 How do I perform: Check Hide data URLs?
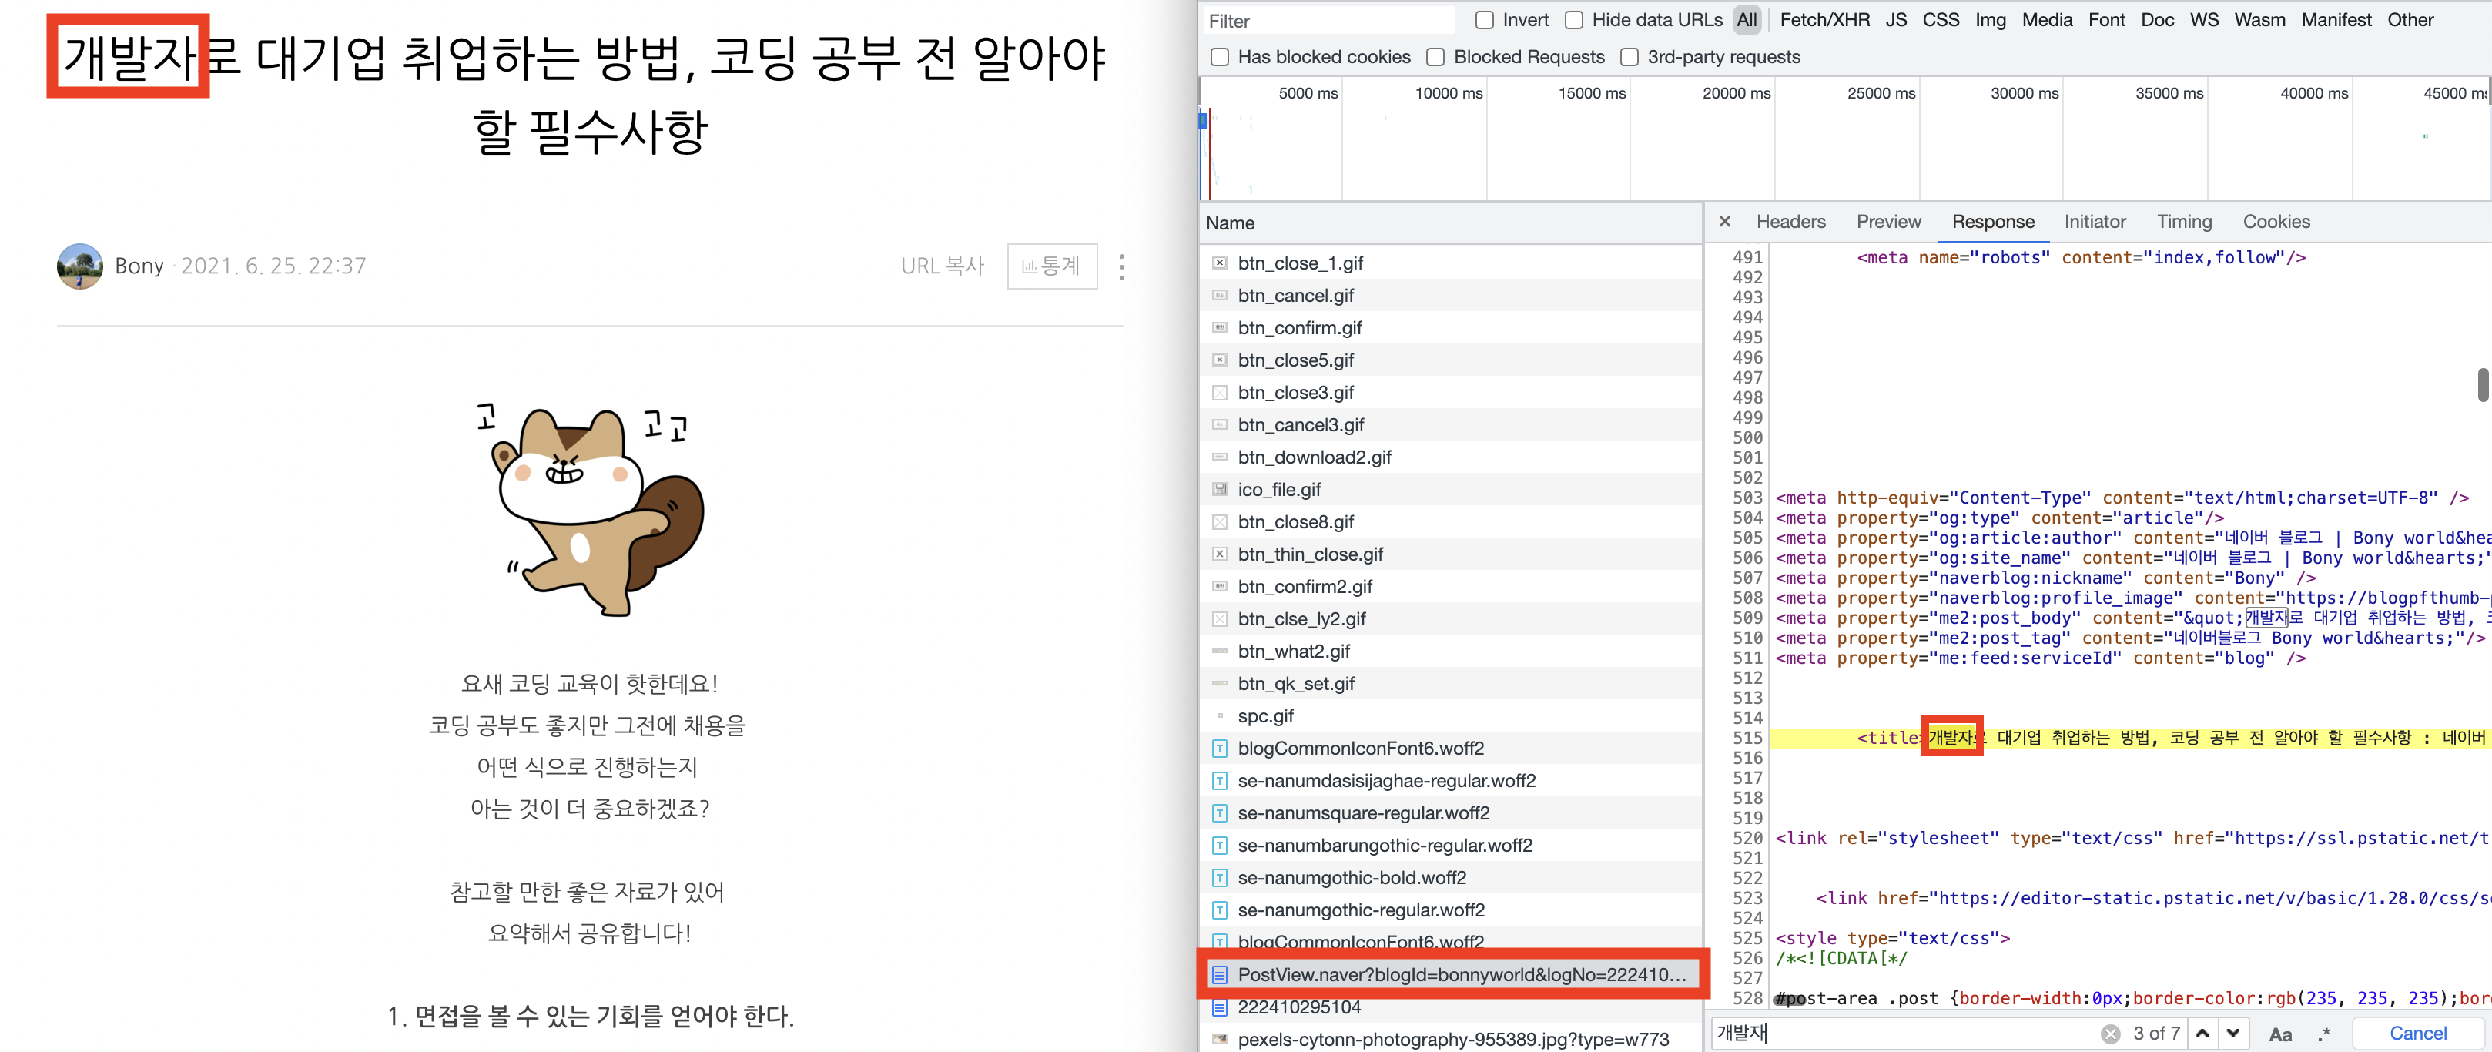1574,19
